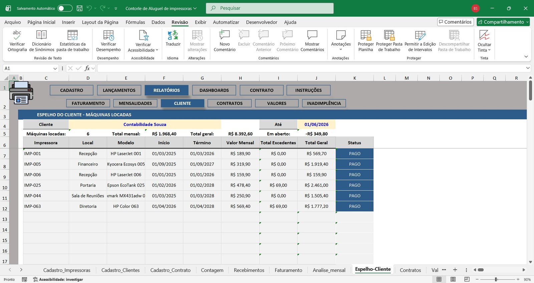
Task: Click zoom in plus button
Action: pyautogui.click(x=518, y=279)
